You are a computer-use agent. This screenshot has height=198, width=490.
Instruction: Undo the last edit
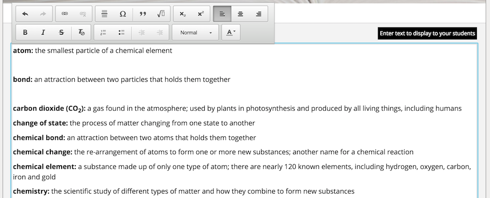coord(25,14)
